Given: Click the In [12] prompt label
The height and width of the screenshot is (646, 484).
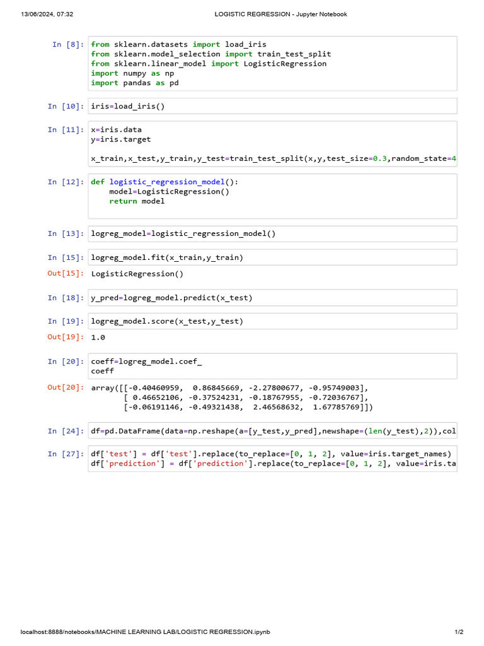Looking at the screenshot, I should [x=66, y=182].
